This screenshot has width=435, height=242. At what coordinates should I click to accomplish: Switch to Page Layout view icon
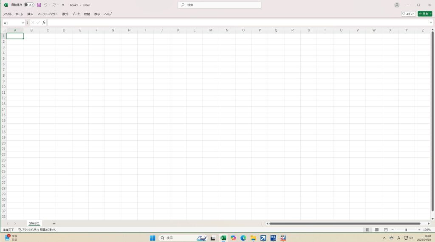pos(376,230)
